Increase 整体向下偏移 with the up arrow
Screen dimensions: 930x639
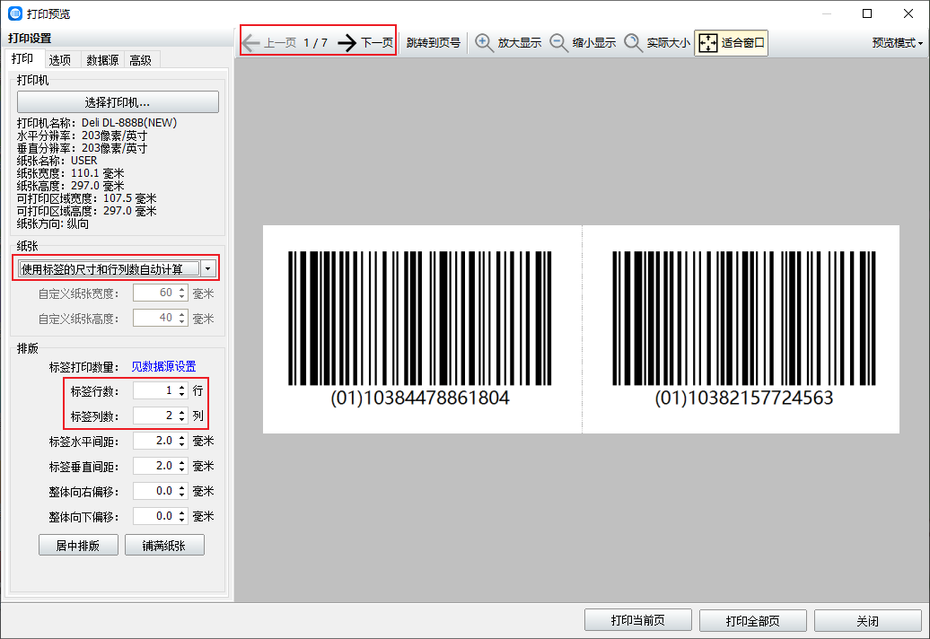click(x=182, y=512)
